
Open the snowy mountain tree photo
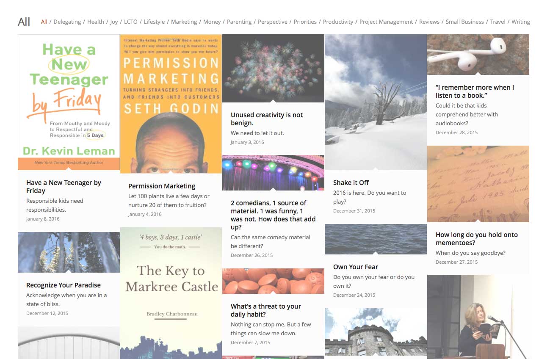(x=376, y=102)
